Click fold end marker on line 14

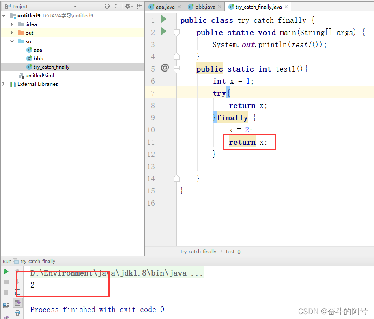pos(176,178)
